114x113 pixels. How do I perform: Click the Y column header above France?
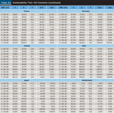[32, 7]
